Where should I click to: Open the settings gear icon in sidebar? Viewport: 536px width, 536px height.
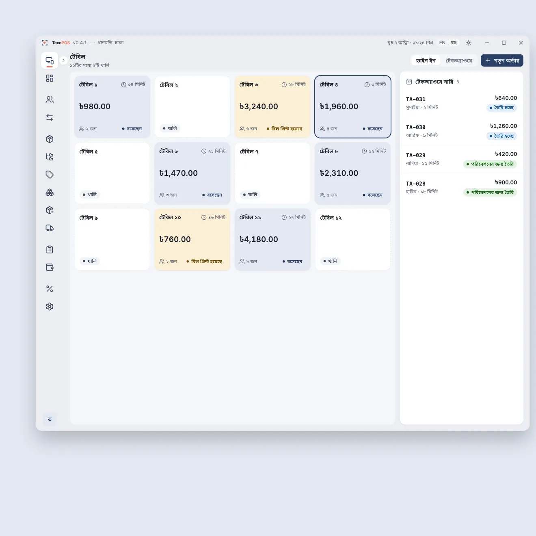click(x=50, y=307)
